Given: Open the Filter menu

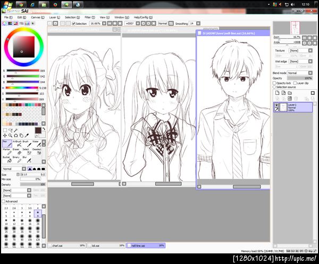Looking at the screenshot, I should pyautogui.click(x=90, y=17).
